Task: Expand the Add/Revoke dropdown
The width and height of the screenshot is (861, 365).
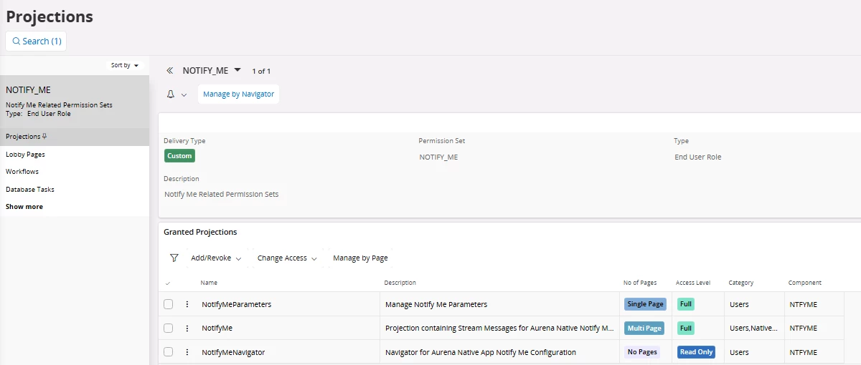Action: pyautogui.click(x=215, y=258)
